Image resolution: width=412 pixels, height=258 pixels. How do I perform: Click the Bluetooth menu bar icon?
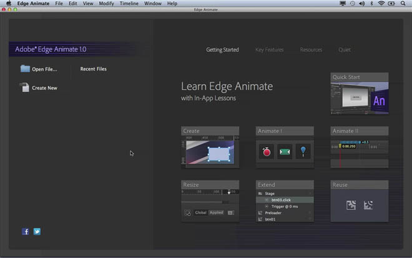pos(371,3)
